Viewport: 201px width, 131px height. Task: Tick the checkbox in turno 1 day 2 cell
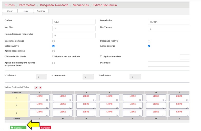[70, 100]
